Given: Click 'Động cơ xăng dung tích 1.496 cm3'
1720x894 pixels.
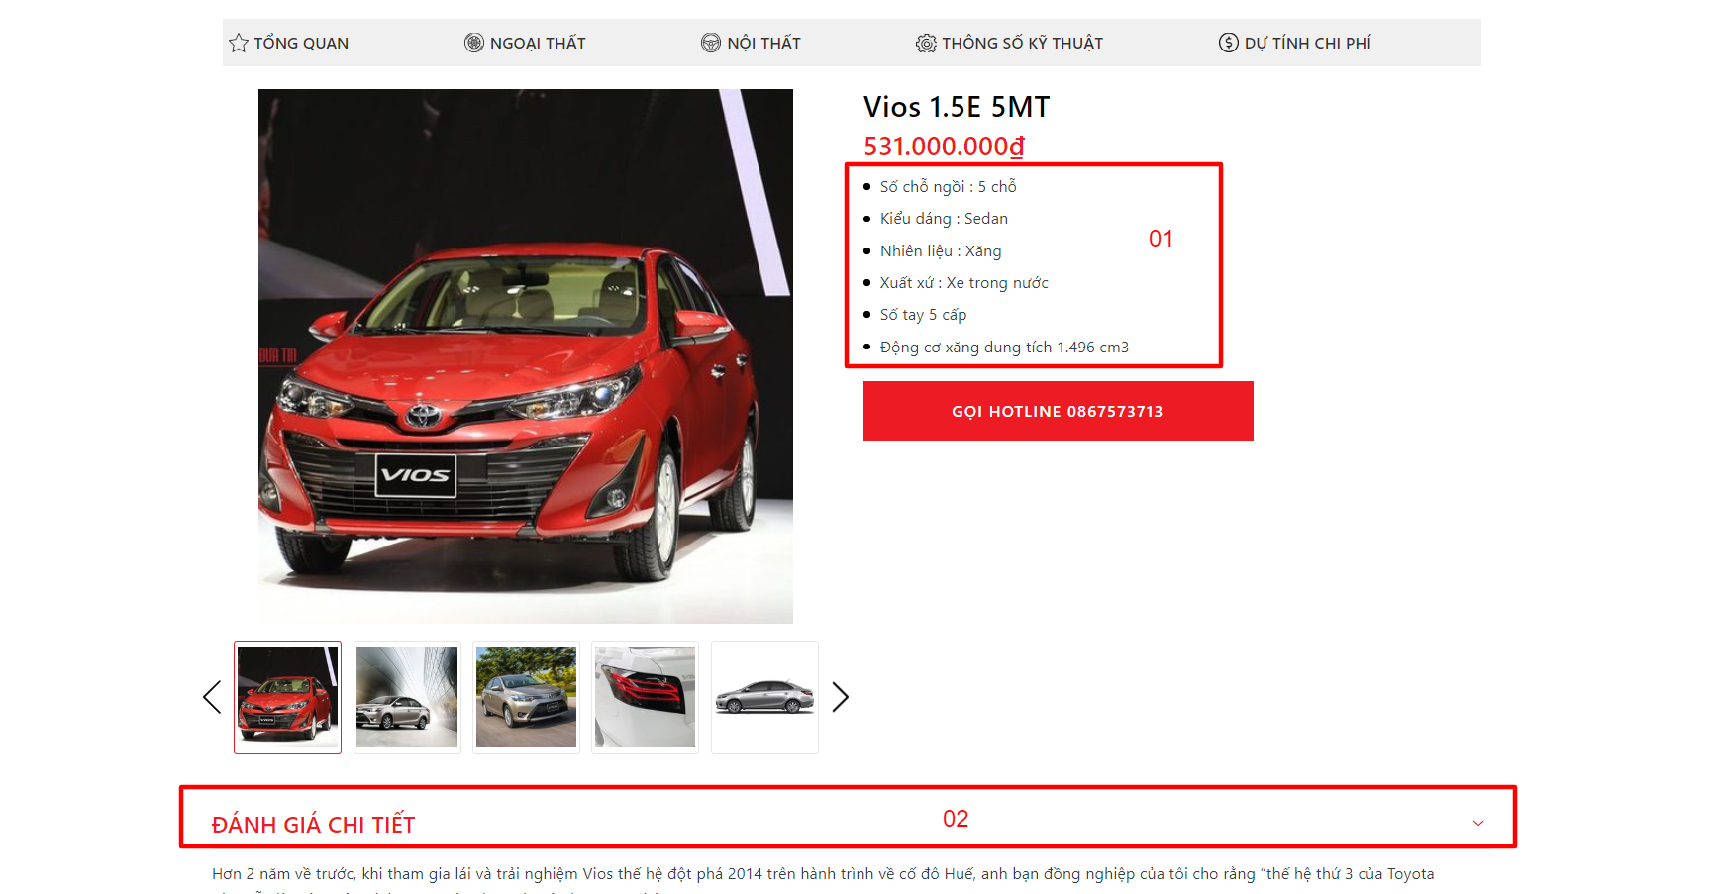Looking at the screenshot, I should [x=1004, y=348].
